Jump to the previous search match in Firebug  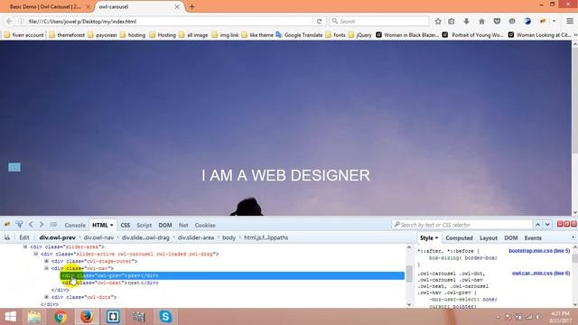pyautogui.click(x=537, y=225)
